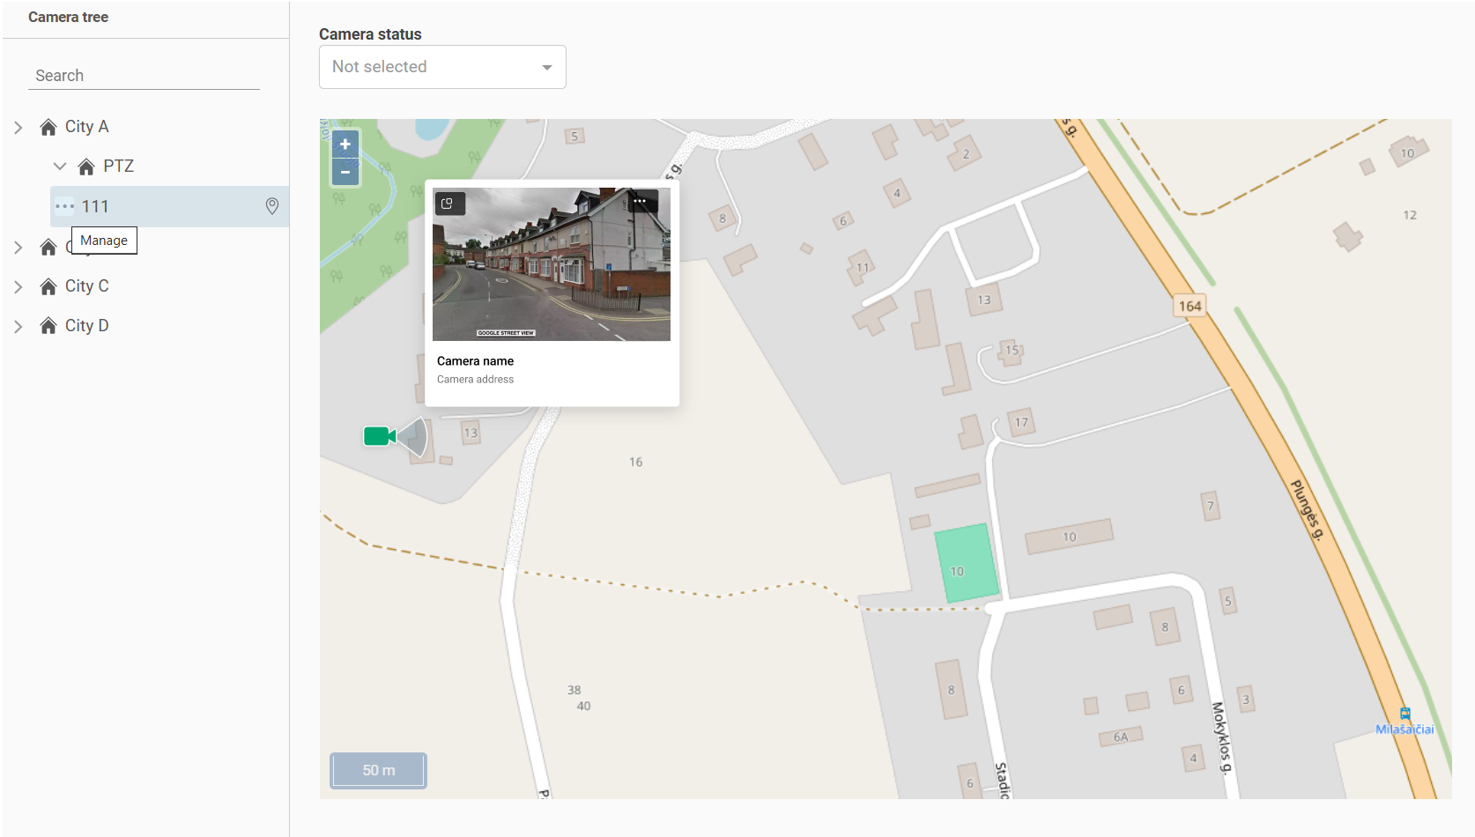
Task: Select the City A tree item
Action: click(x=86, y=127)
